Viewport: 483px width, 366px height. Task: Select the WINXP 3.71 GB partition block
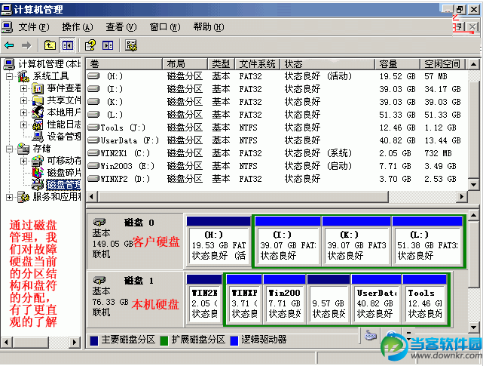244,300
